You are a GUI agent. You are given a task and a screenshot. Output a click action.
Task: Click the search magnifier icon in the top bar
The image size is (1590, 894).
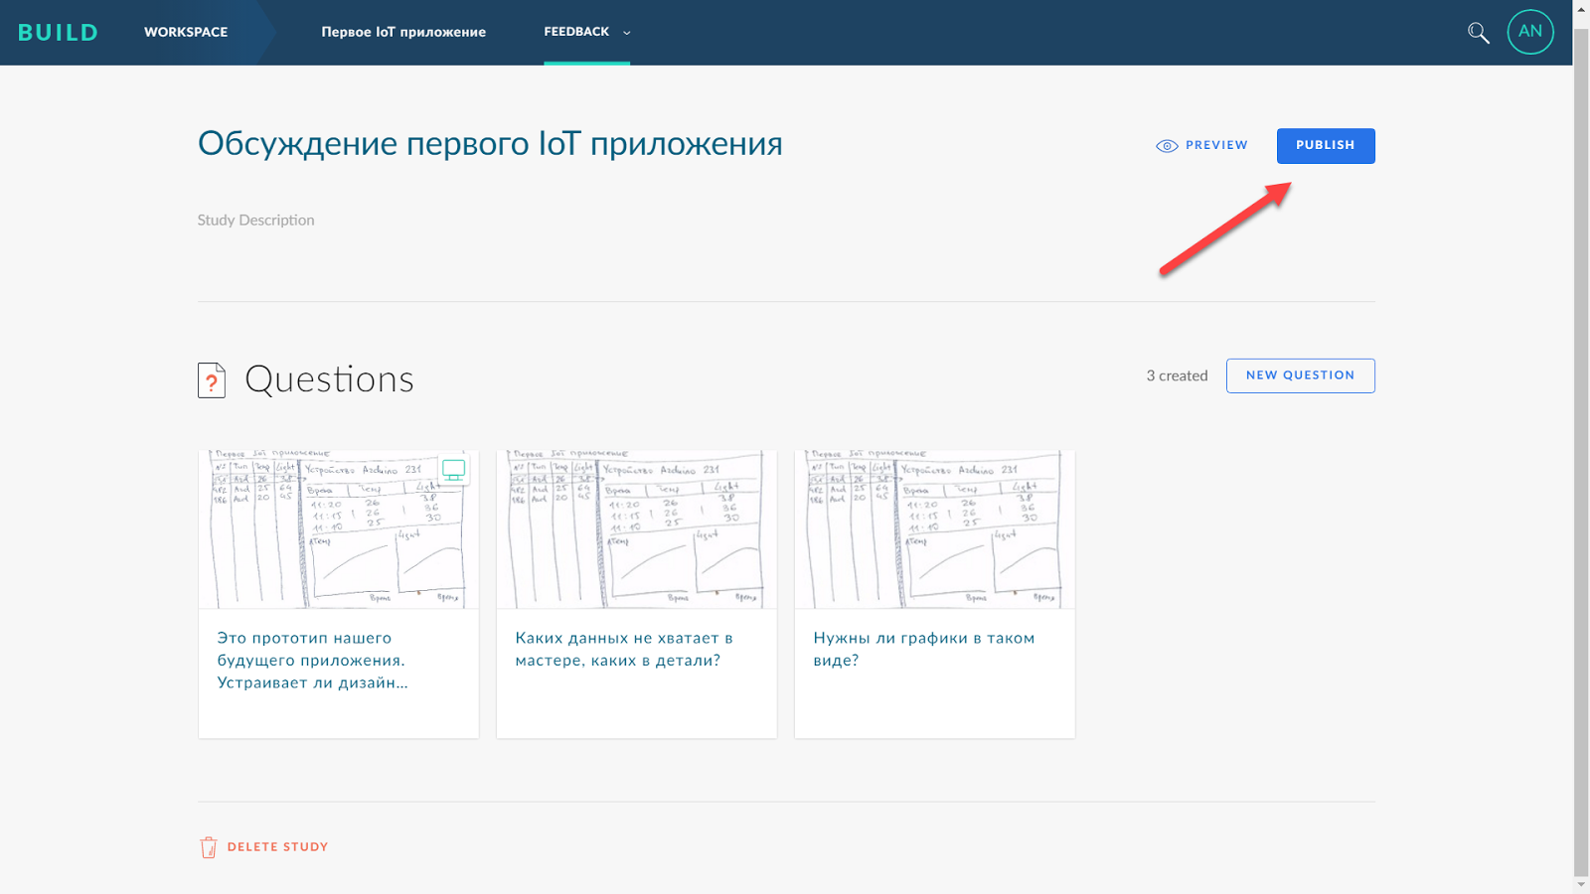click(x=1478, y=33)
